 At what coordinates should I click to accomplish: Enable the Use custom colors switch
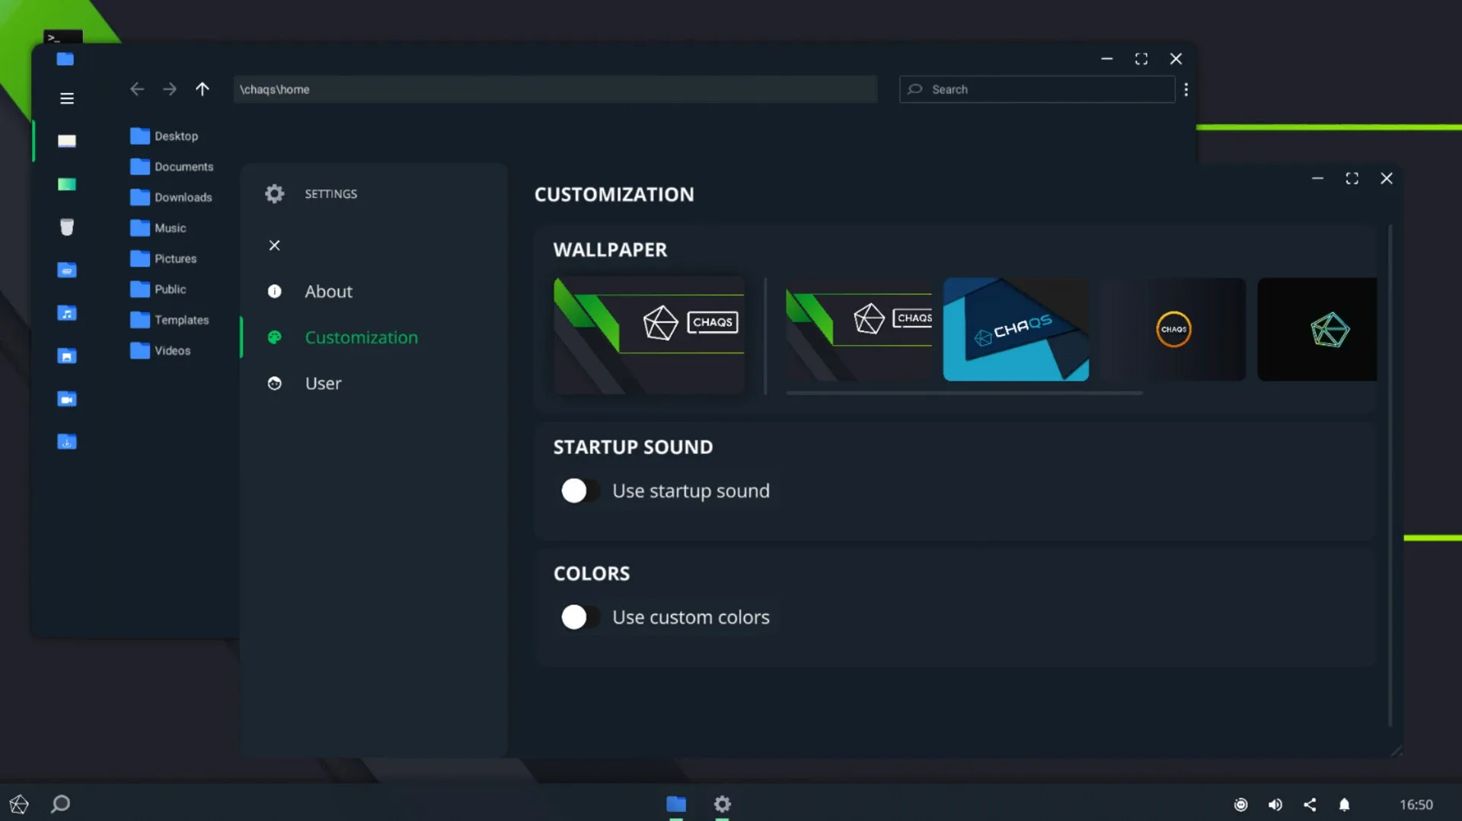click(579, 618)
